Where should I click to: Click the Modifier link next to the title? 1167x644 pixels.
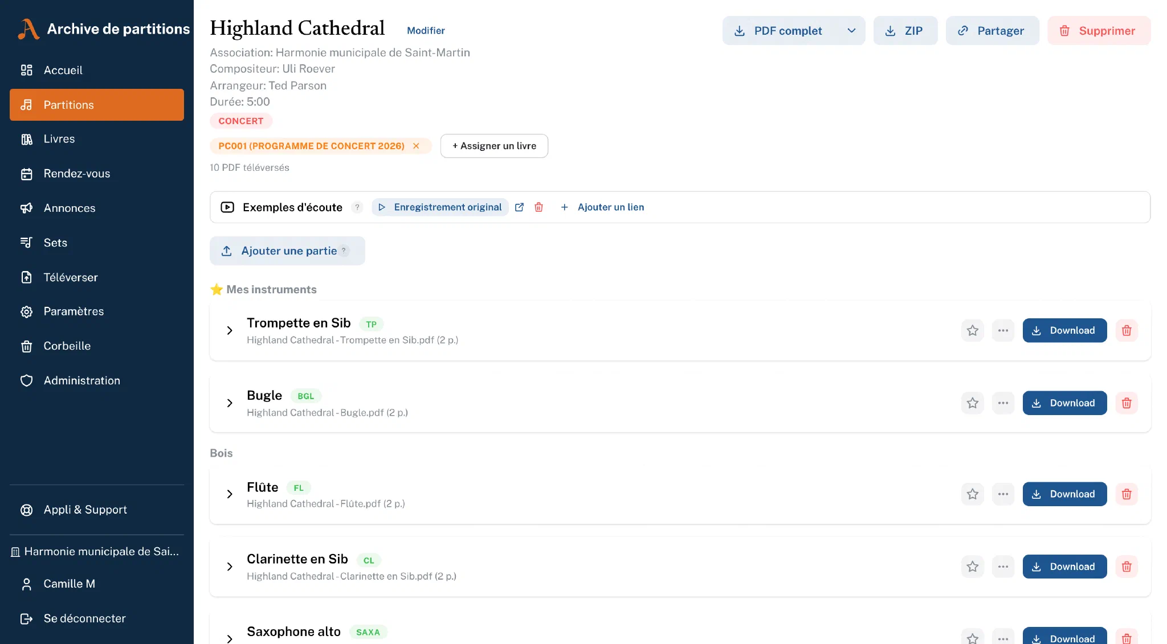coord(426,31)
